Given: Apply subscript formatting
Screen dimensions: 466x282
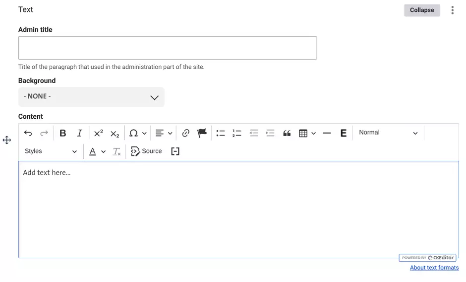Looking at the screenshot, I should tap(115, 134).
